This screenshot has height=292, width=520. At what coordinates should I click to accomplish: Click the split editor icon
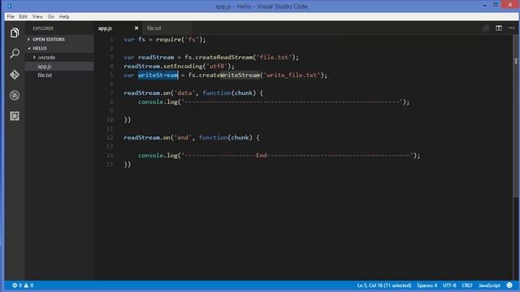499,28
